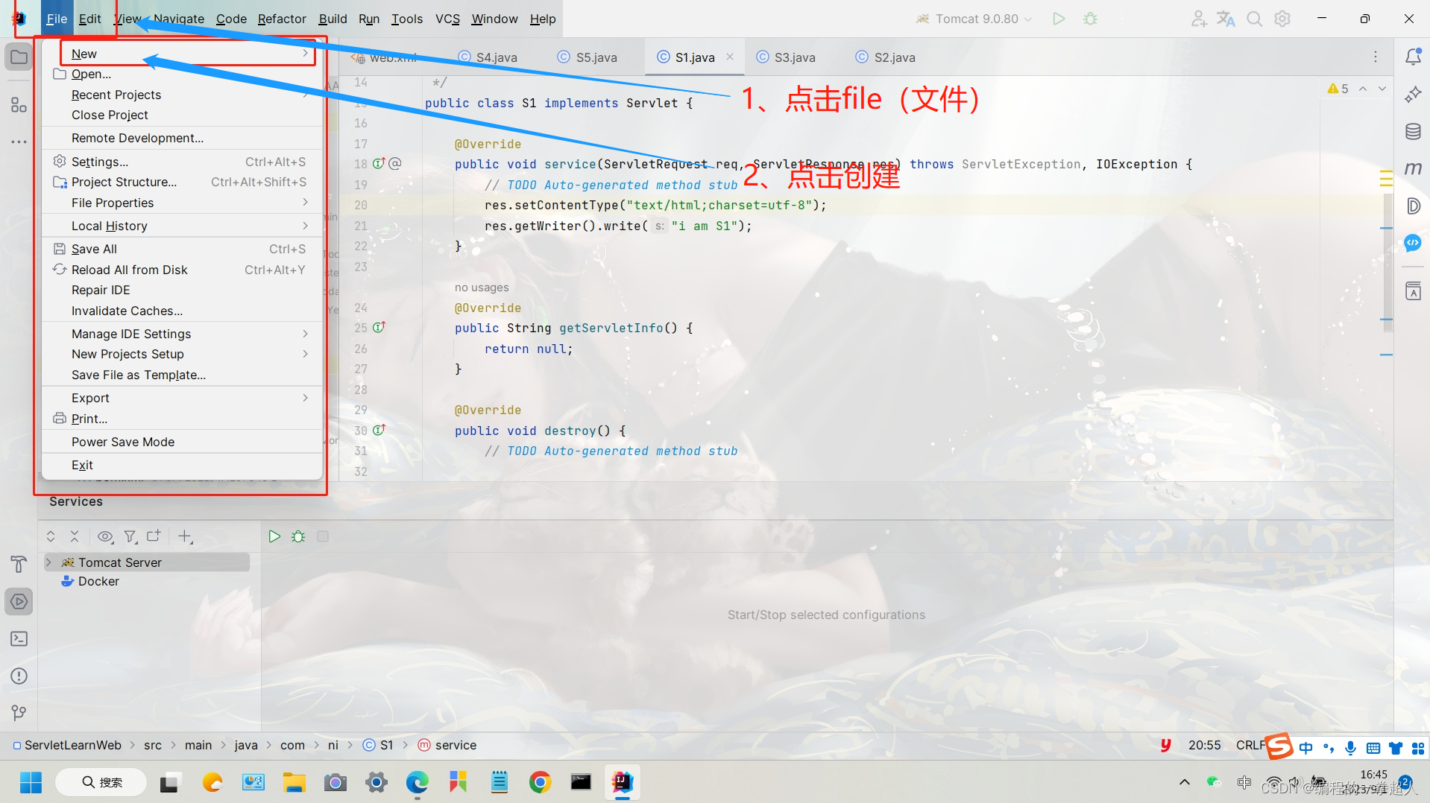Viewport: 1430px width, 803px height.
Task: Open the Refactor menu
Action: pyautogui.click(x=282, y=19)
